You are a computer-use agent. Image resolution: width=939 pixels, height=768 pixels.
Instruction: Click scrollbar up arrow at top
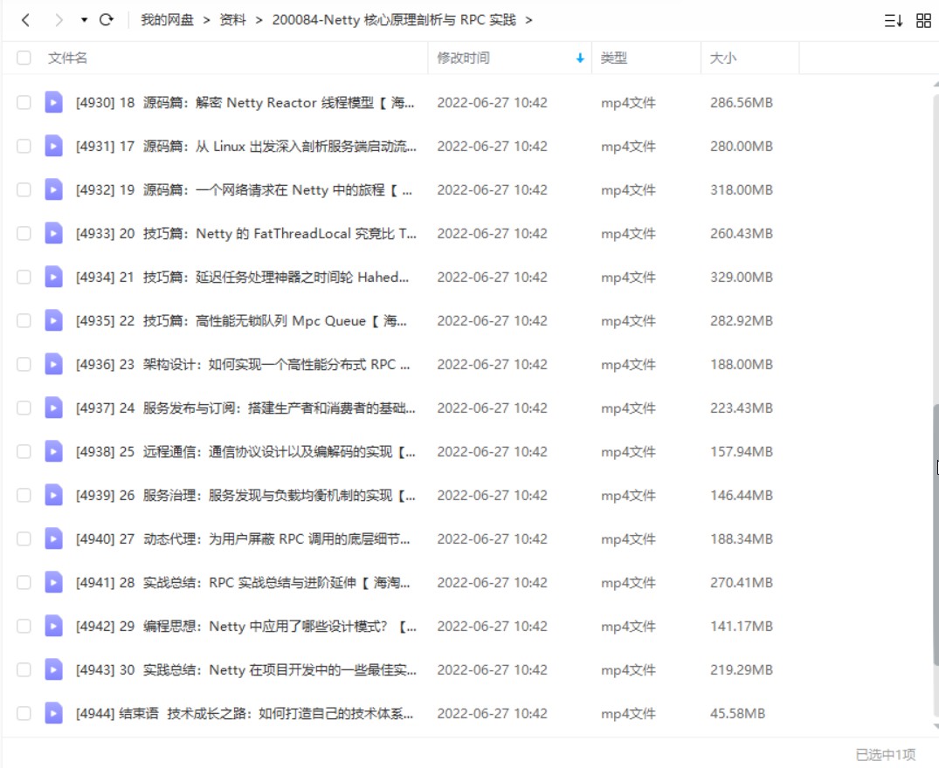[936, 85]
